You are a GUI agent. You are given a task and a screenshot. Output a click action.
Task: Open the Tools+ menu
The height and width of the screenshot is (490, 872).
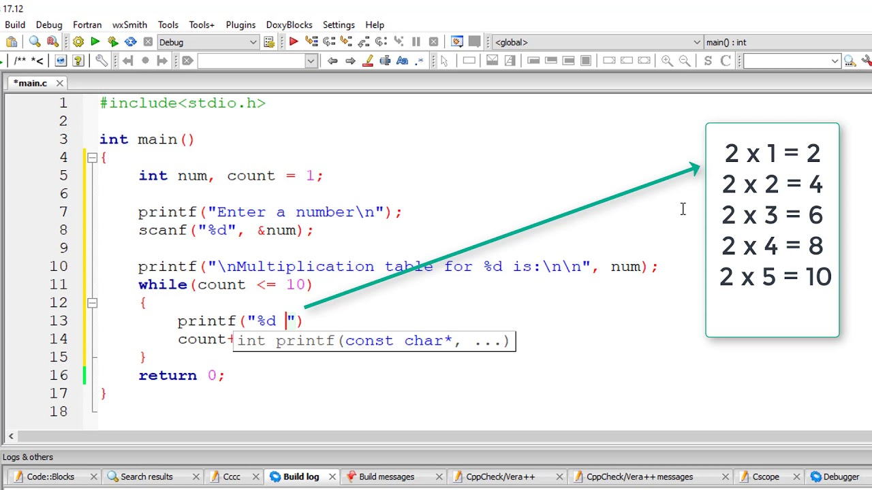[202, 24]
